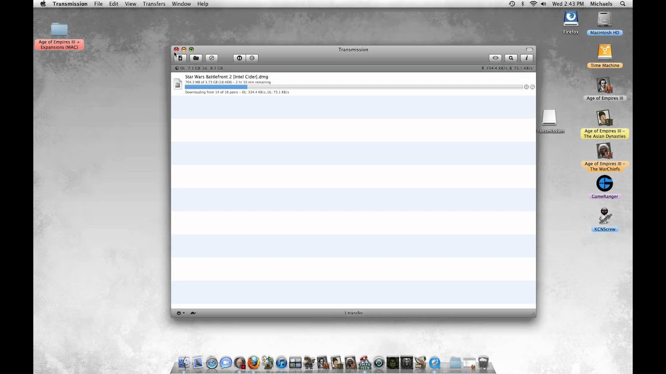This screenshot has width=666, height=374.
Task: Open the Transmission application menu
Action: tap(70, 4)
